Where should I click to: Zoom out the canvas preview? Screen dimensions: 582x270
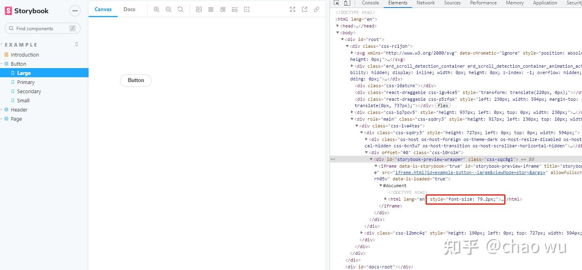pos(168,9)
